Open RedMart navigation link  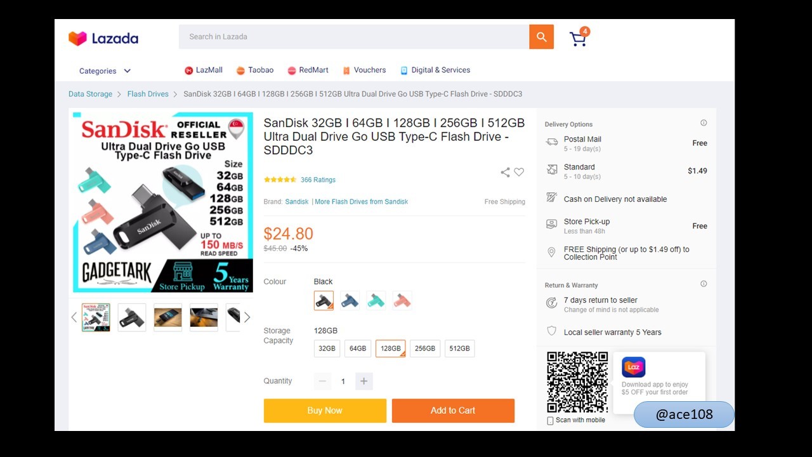tap(314, 70)
